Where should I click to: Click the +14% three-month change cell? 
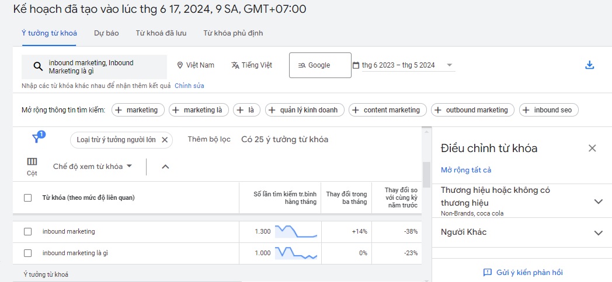tap(359, 231)
